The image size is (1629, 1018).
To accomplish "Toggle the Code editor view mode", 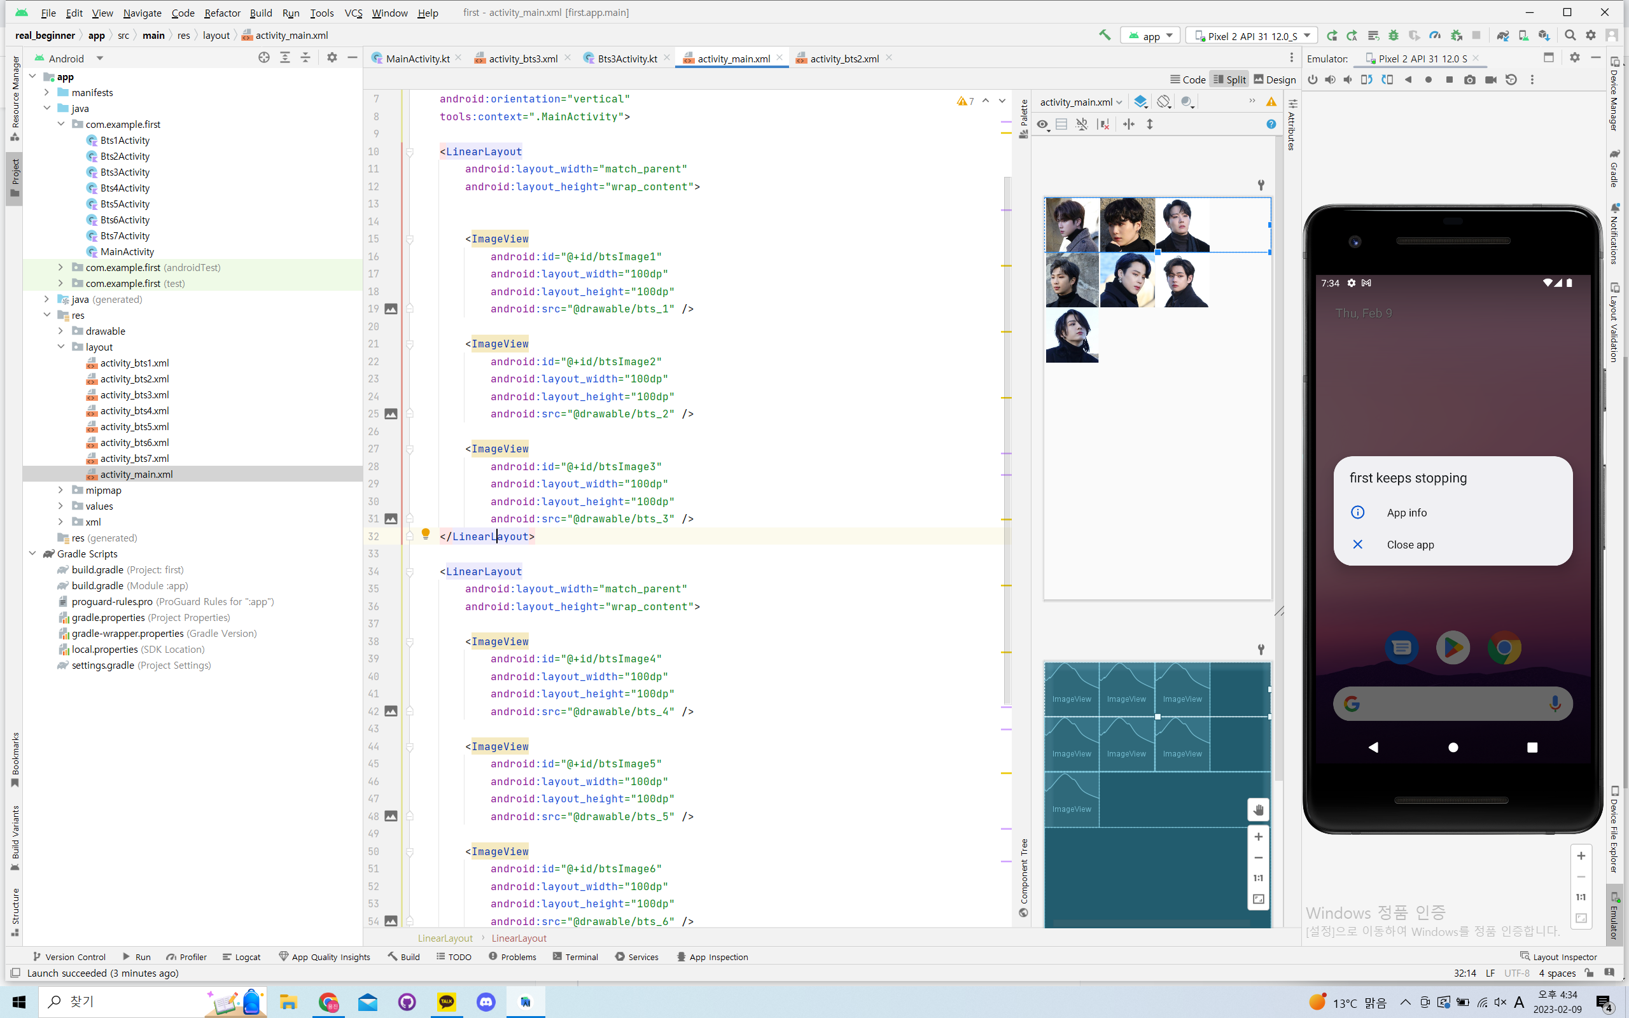I will [x=1187, y=80].
